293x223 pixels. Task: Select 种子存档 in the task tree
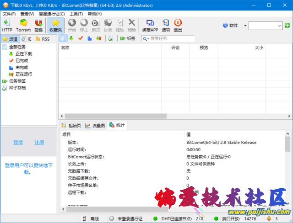point(17,88)
